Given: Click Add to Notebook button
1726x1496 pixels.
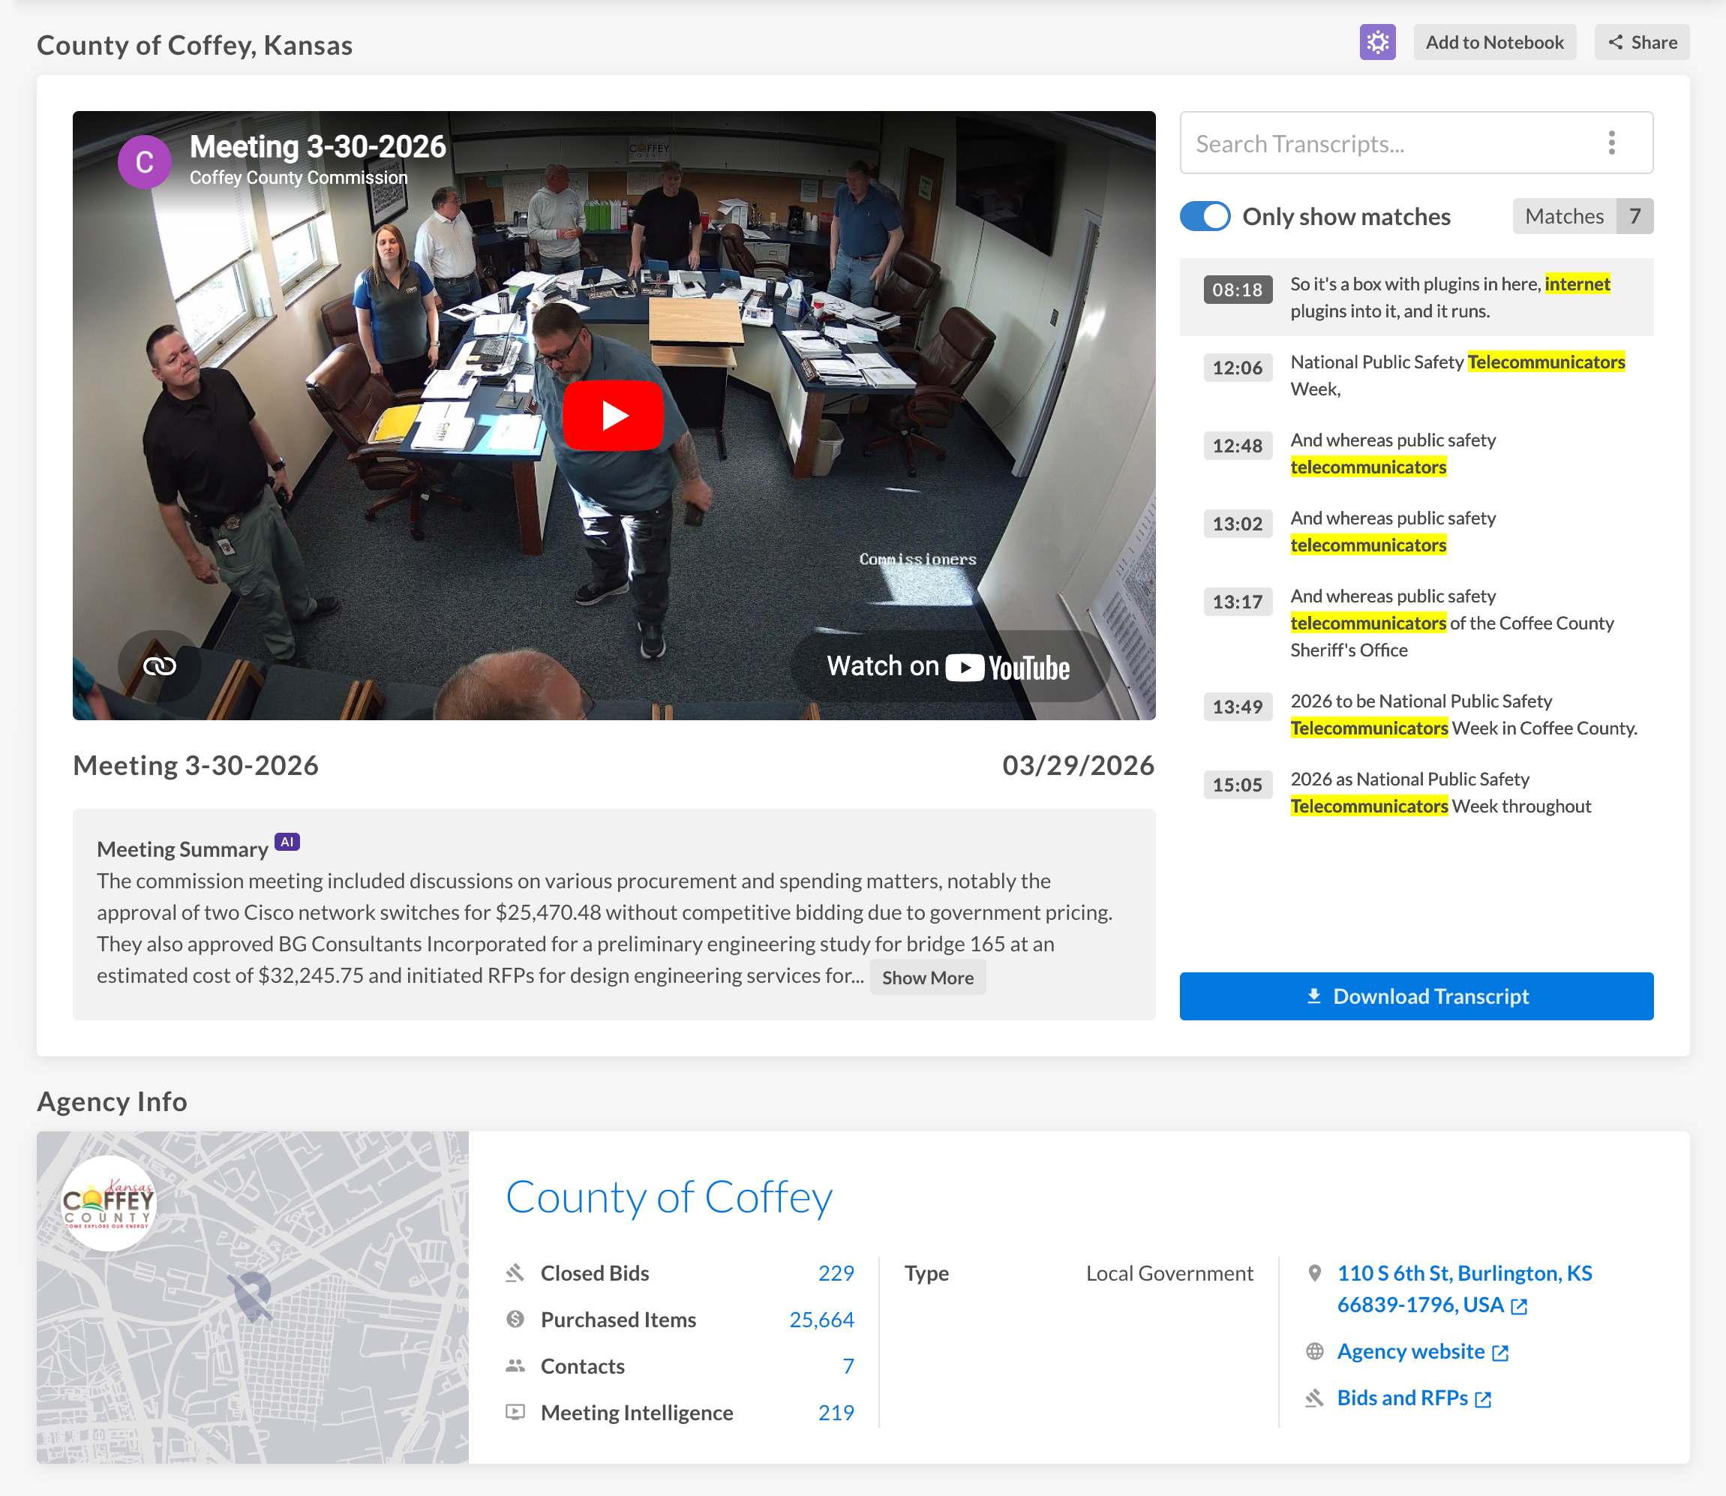Looking at the screenshot, I should click(1494, 43).
